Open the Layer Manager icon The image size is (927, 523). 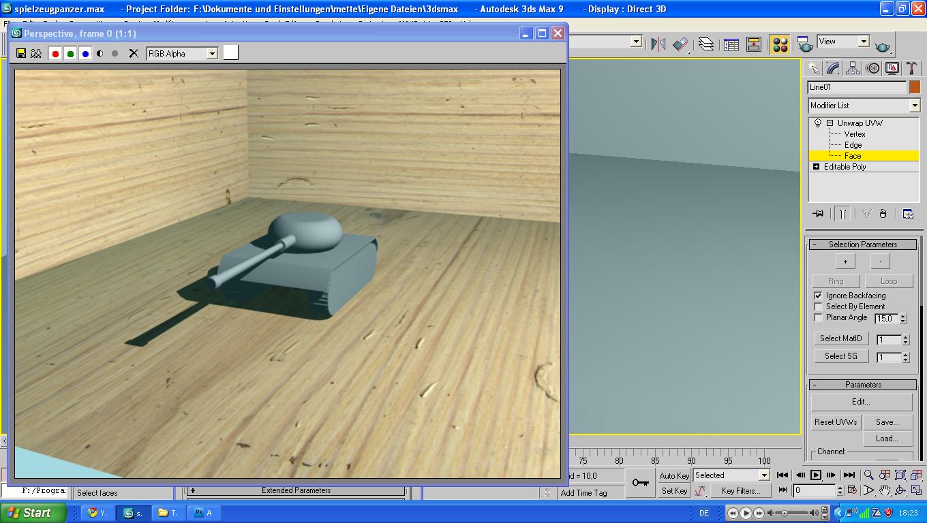click(706, 45)
